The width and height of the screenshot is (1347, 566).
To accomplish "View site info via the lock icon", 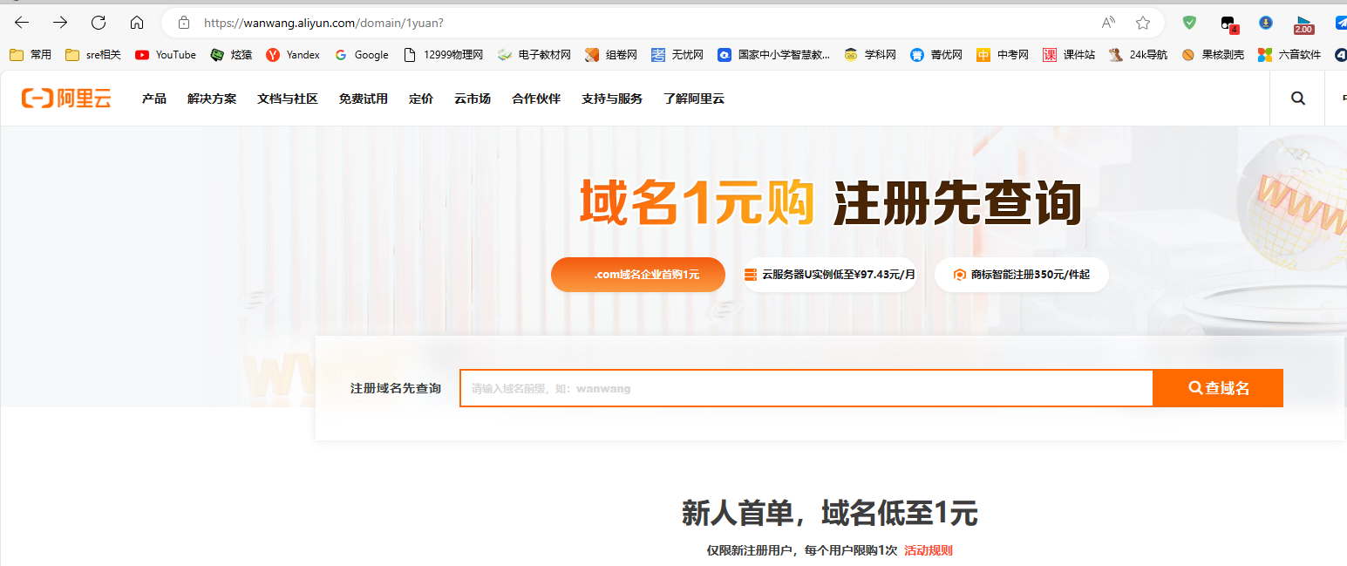I will [x=183, y=23].
